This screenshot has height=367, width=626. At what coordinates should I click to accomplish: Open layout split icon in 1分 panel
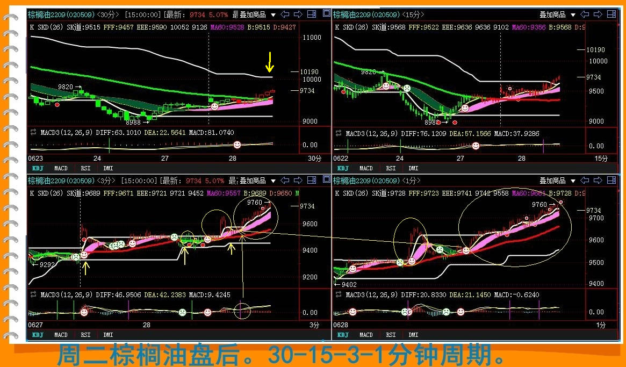click(611, 181)
